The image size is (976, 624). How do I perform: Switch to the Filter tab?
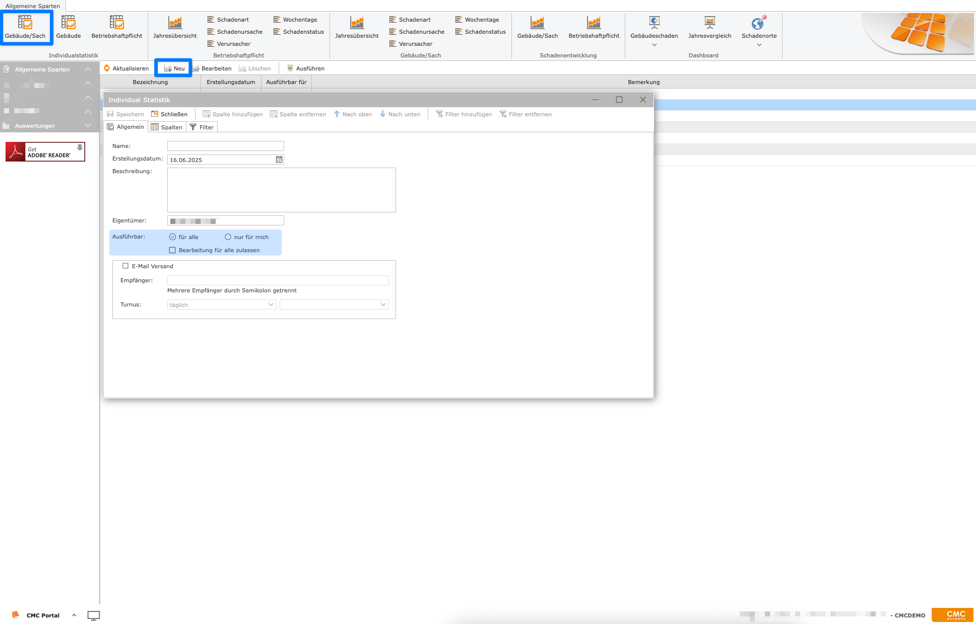click(x=202, y=127)
